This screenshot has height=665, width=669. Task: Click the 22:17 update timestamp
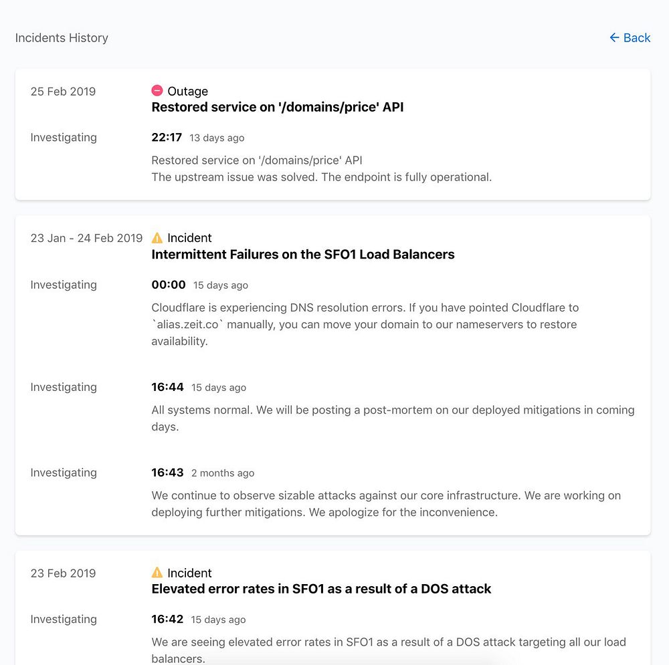[x=167, y=138]
